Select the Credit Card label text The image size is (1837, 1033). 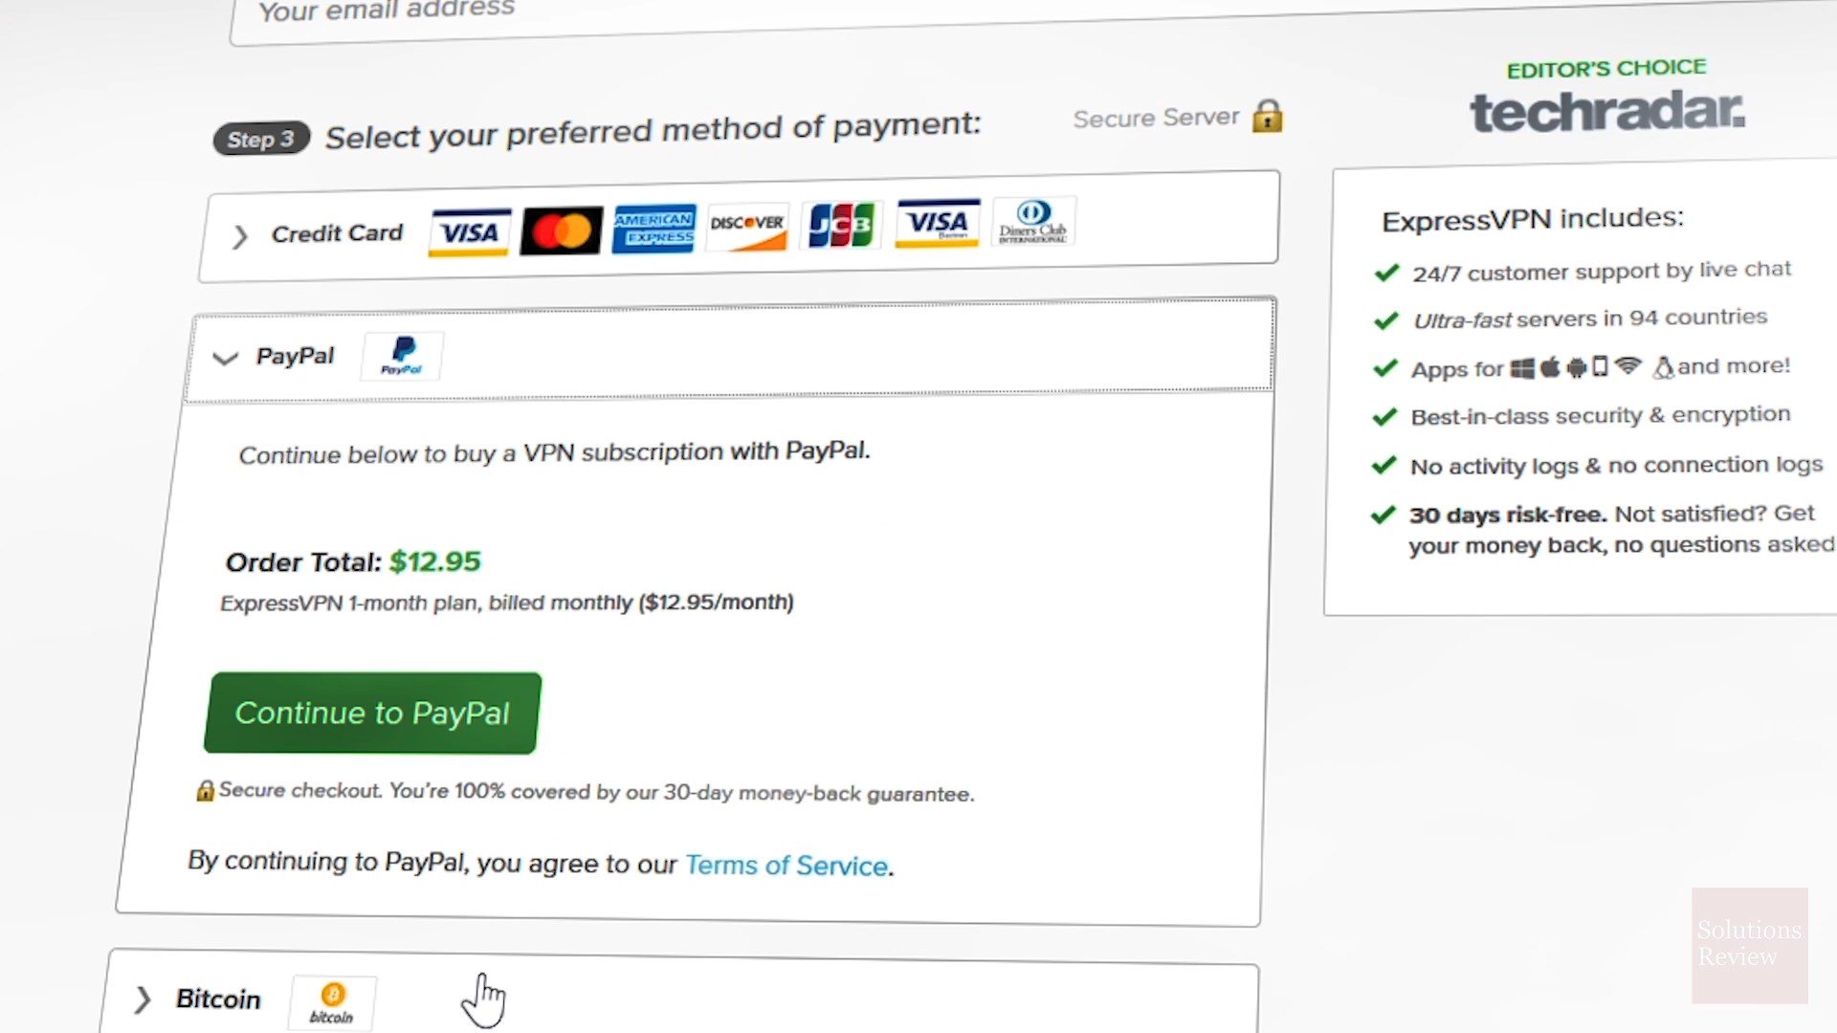337,233
